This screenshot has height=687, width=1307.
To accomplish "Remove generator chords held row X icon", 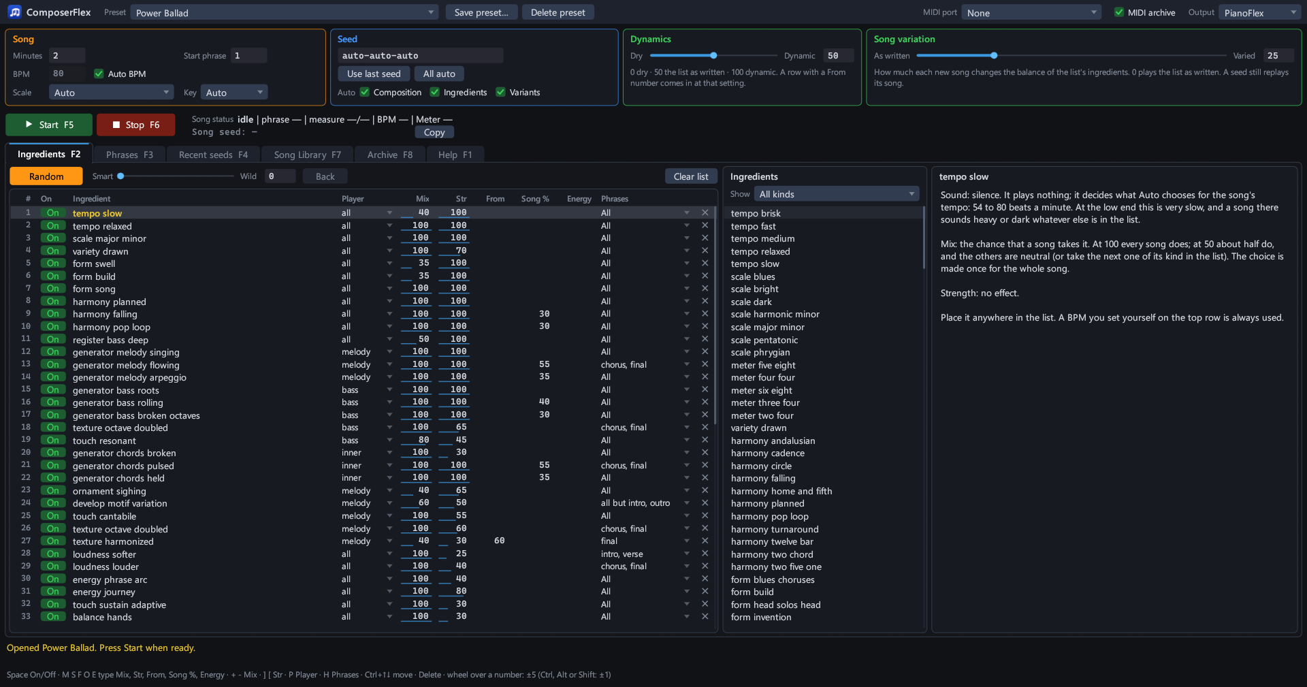I will pos(705,478).
